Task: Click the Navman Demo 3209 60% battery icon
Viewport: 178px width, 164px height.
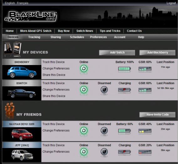Action: point(124,130)
